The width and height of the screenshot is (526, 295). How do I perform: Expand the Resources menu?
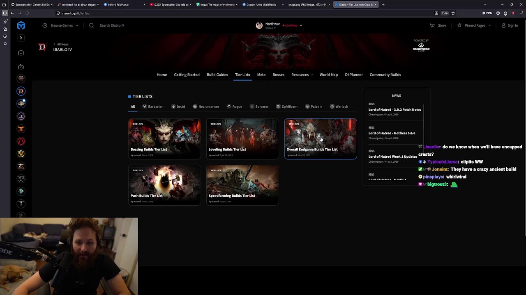[x=302, y=75]
